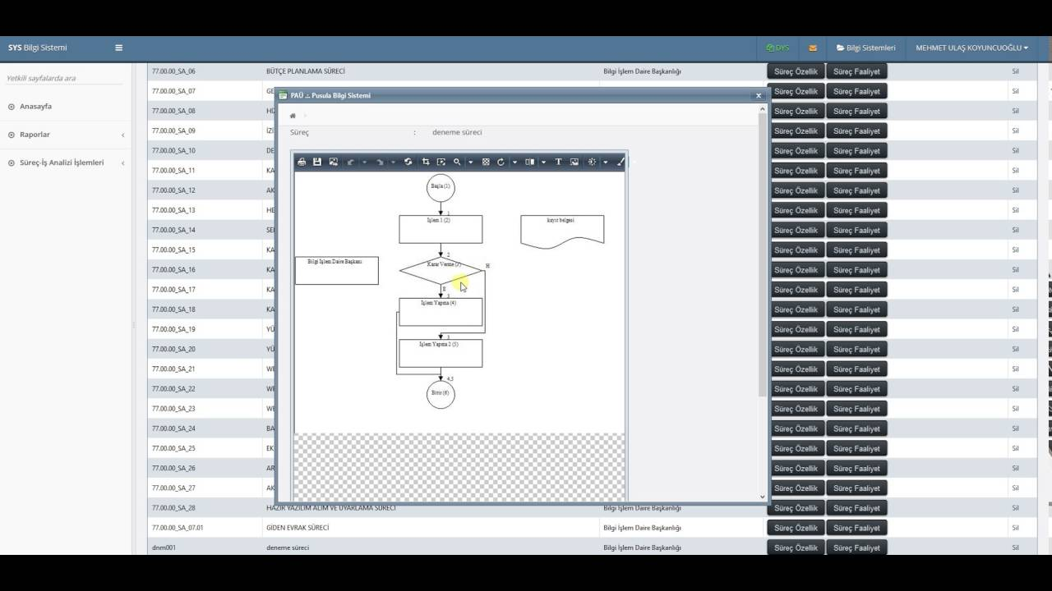
Task: Click Süreç Özellik for row 77.00.00_SA_06
Action: pyautogui.click(x=796, y=71)
